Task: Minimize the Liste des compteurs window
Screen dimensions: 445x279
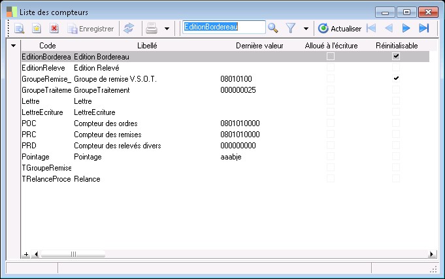Action: [385, 12]
